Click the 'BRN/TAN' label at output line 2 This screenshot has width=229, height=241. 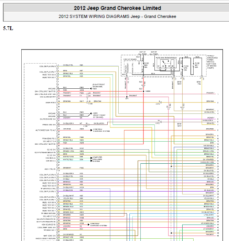210,101
